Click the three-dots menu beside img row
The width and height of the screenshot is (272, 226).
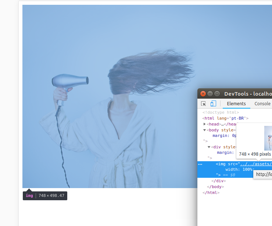point(200,164)
